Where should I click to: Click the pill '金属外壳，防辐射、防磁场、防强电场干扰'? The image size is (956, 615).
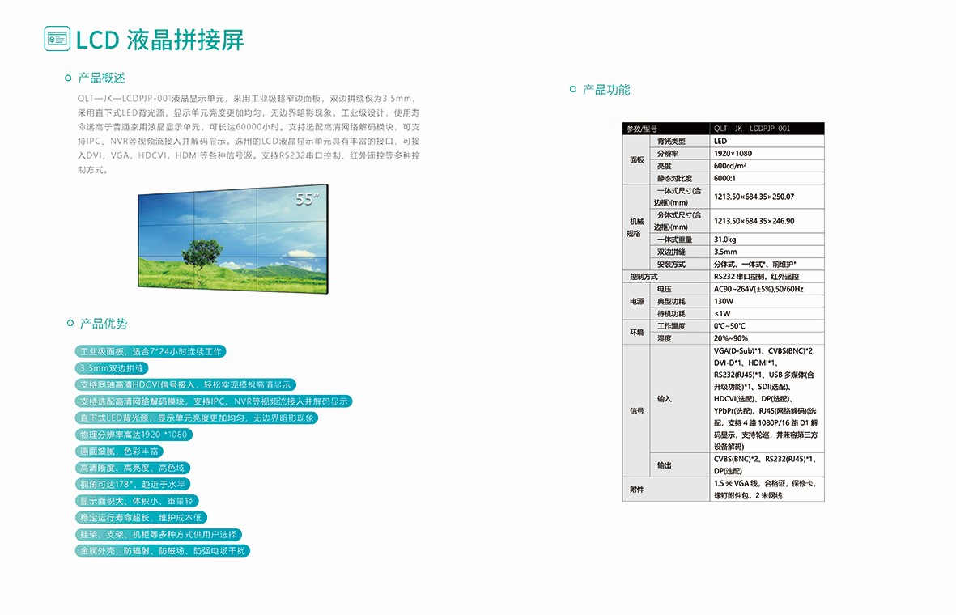tap(162, 551)
